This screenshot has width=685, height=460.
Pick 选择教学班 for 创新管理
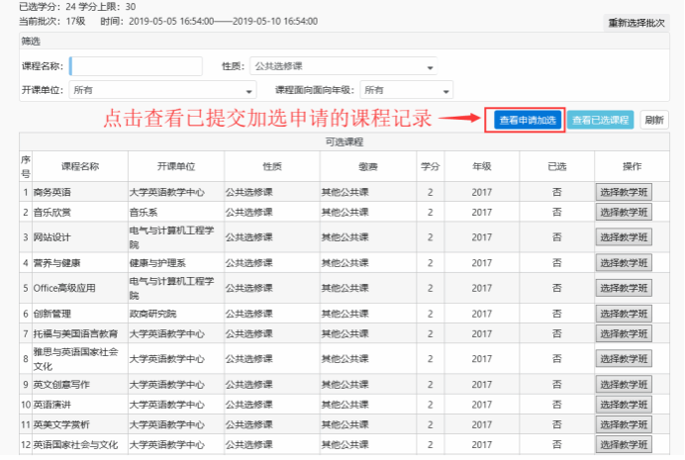click(624, 314)
